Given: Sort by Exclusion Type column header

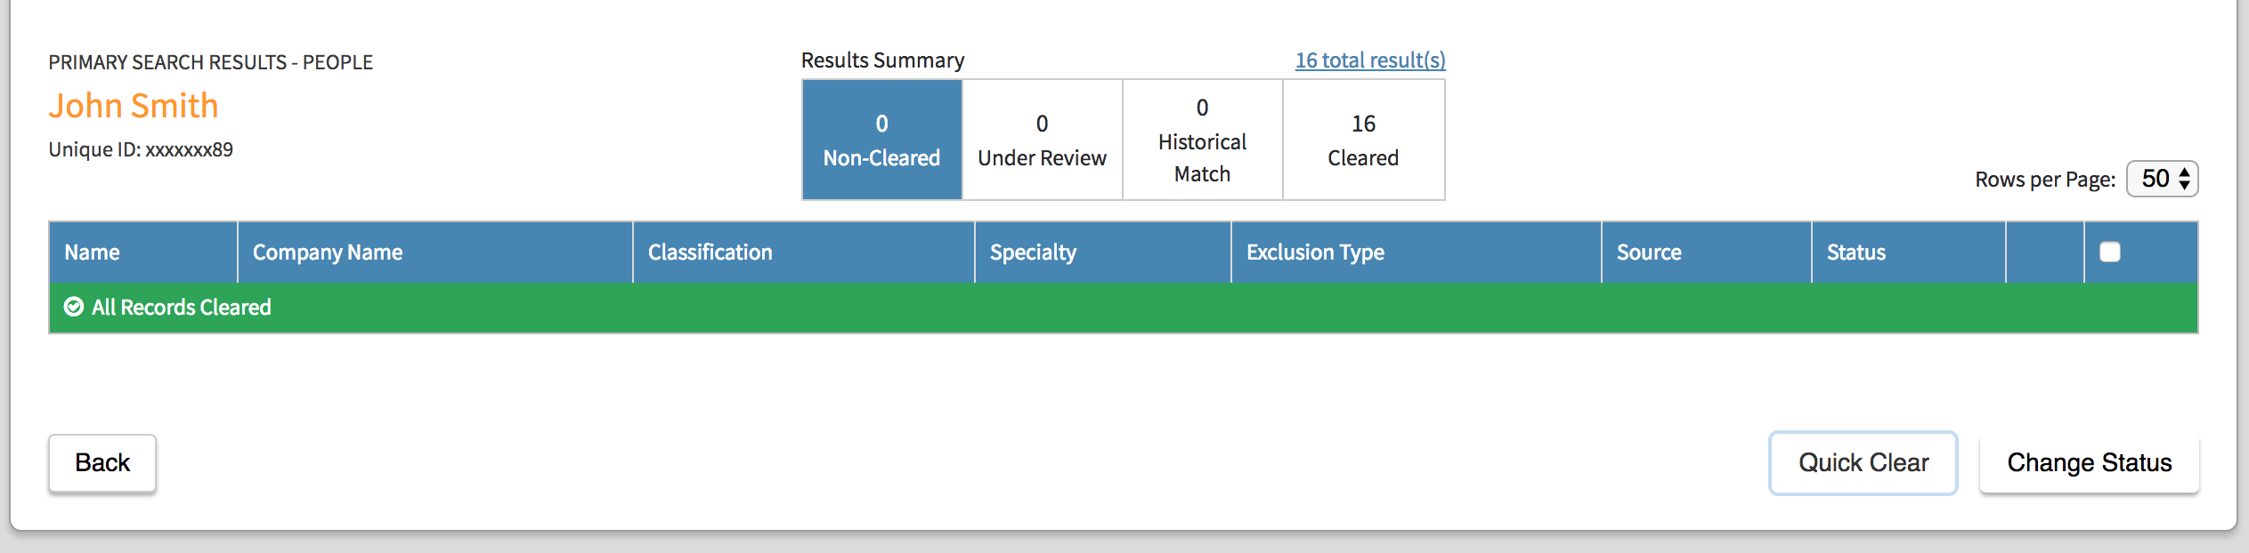Looking at the screenshot, I should tap(1315, 252).
